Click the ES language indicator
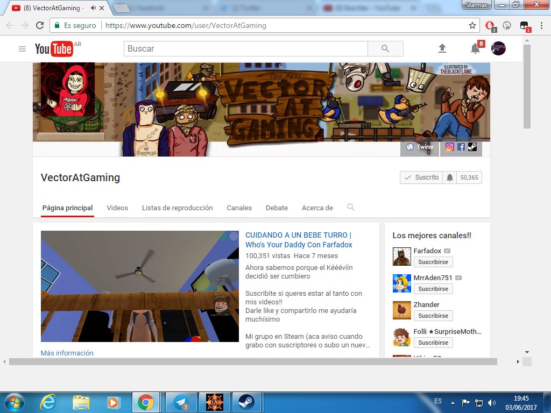The image size is (551, 413). 438,401
